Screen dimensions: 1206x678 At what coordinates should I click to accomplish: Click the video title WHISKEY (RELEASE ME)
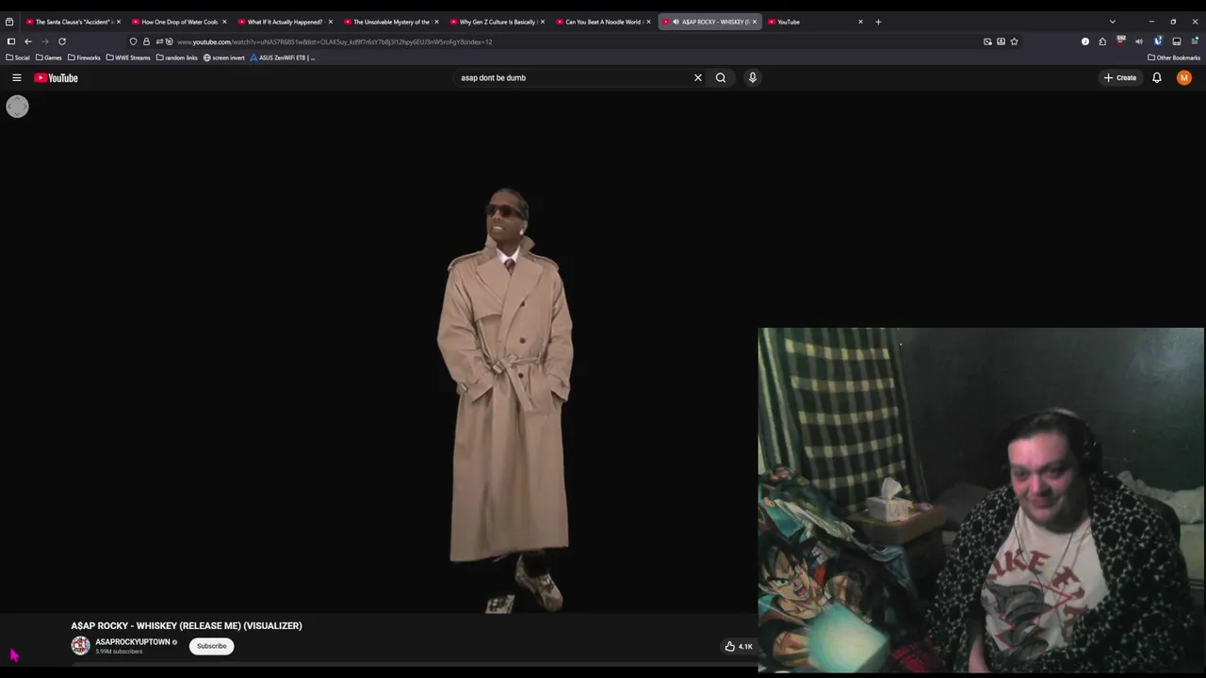click(x=187, y=625)
